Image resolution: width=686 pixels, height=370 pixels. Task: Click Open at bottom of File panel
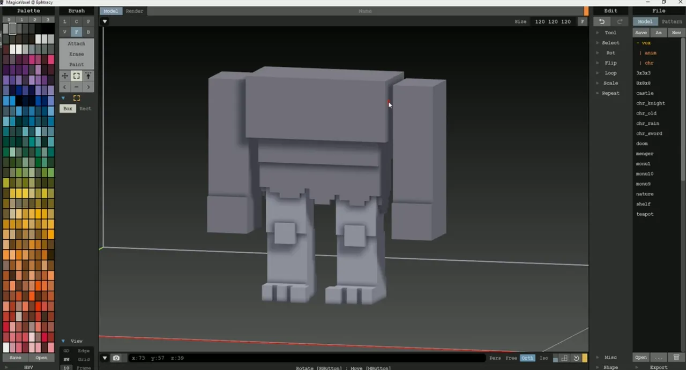pyautogui.click(x=641, y=357)
